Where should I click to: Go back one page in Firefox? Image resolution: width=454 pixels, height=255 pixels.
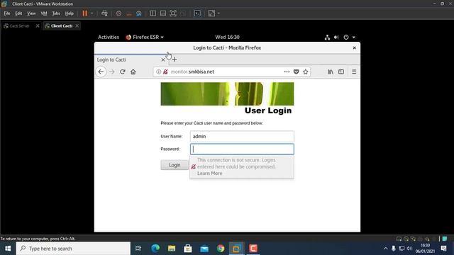[x=101, y=72]
